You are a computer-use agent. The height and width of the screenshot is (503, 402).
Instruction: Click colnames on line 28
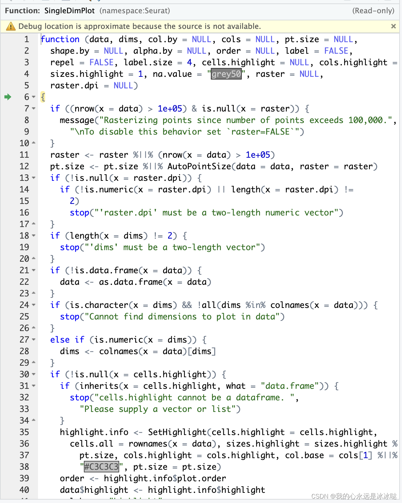point(118,351)
